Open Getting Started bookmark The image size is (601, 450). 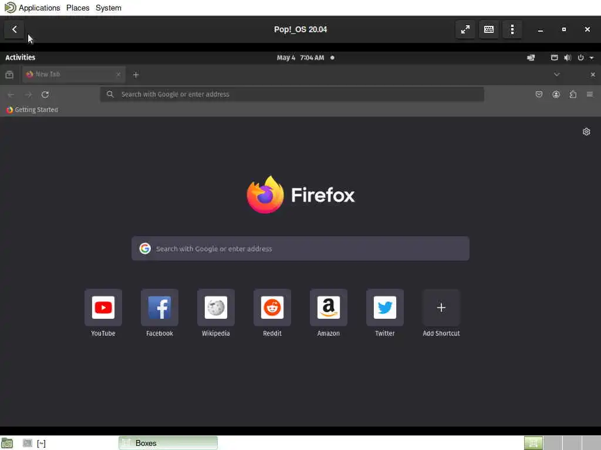[32, 110]
